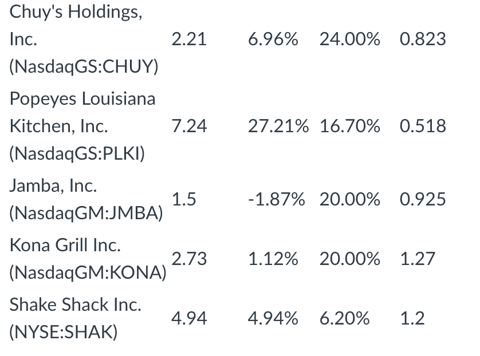Click the 0.823 value for Chuy's
This screenshot has height=356, width=480.
[423, 39]
